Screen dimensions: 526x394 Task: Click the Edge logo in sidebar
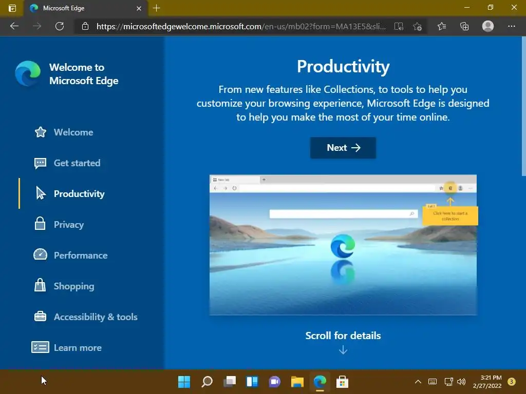pos(28,74)
